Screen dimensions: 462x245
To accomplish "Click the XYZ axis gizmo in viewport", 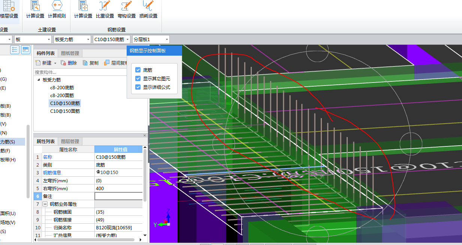I will tap(163, 218).
